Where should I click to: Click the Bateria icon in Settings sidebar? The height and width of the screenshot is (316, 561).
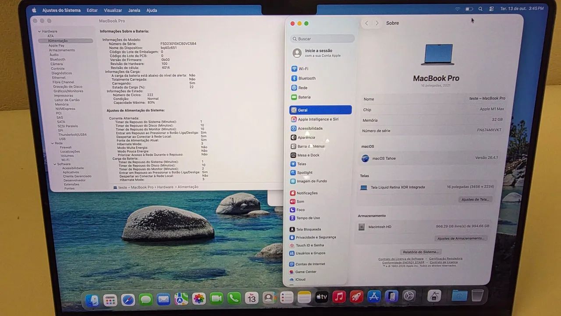[x=294, y=97]
